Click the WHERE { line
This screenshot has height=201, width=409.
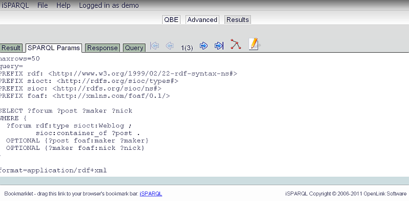click(13, 118)
